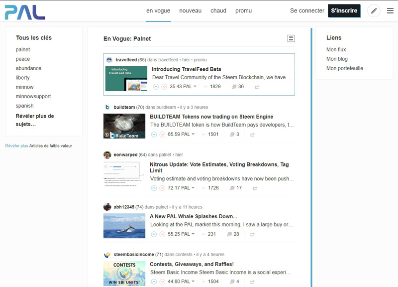Open the hamburger menu in header
Screen dimensions: 398x287
390,10
